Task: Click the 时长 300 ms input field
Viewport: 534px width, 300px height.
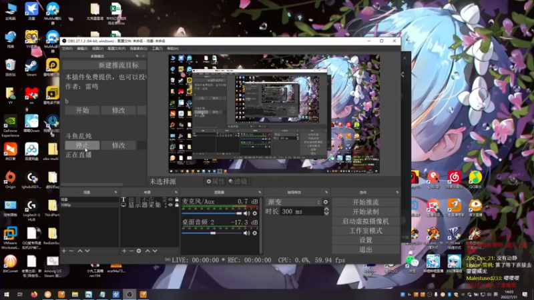Action: pos(302,211)
